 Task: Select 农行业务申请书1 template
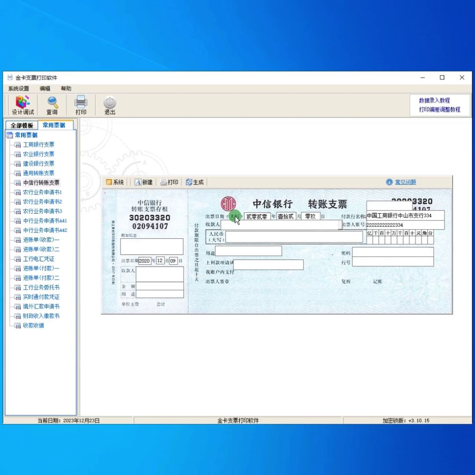click(42, 192)
